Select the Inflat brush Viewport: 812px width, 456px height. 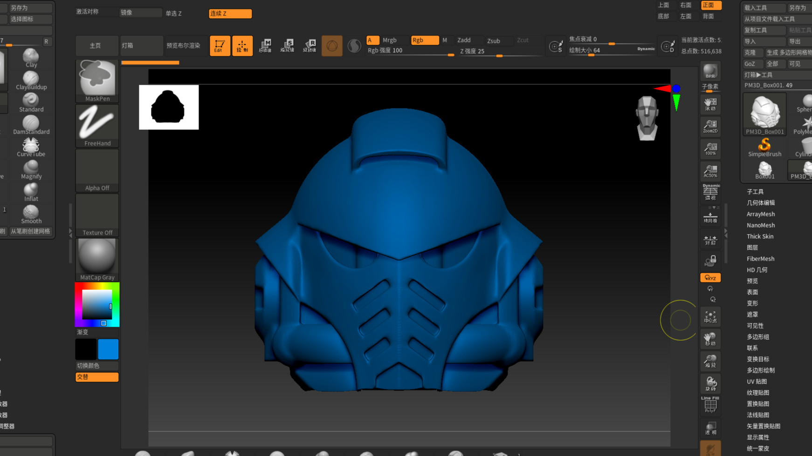click(31, 192)
